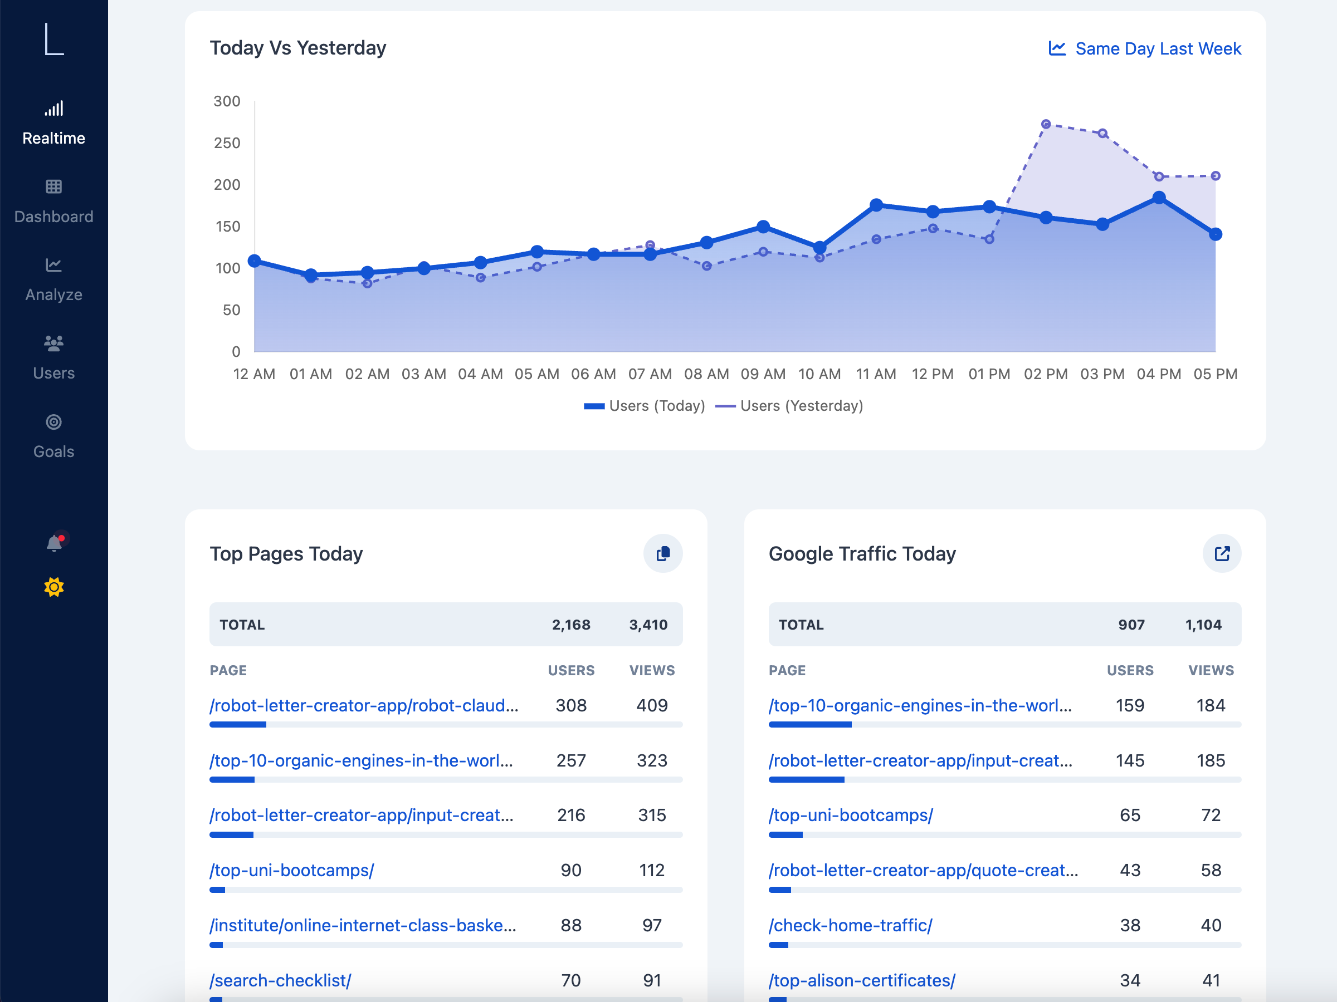The width and height of the screenshot is (1337, 1002).
Task: Toggle Users (Yesterday) legend series
Action: point(789,406)
